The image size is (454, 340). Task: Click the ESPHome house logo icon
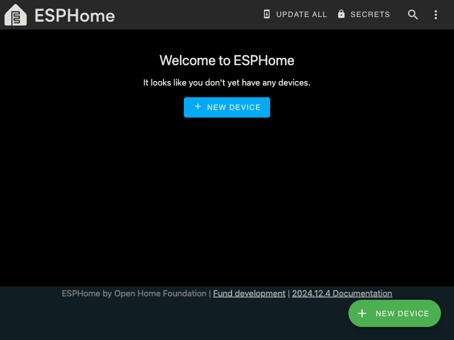(16, 15)
